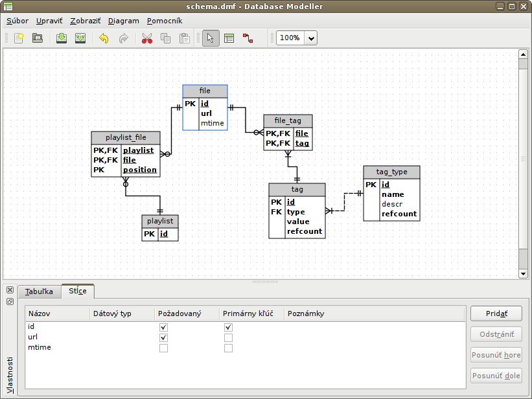Open the Upraviť menu
This screenshot has height=399, width=532.
49,21
